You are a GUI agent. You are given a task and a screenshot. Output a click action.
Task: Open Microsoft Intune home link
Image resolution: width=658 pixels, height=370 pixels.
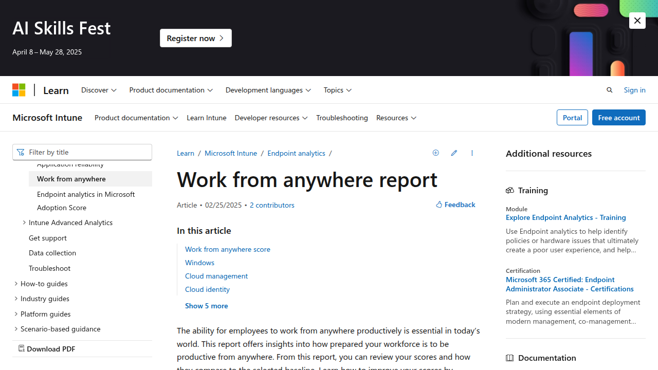(x=47, y=118)
